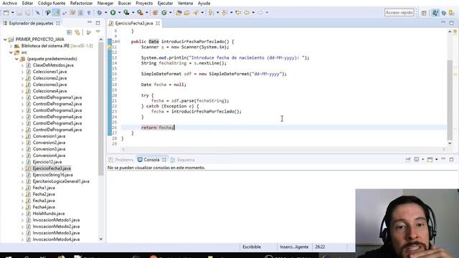Viewport: 459px width, 258px height.
Task: Run the program with green play button
Action: tap(113, 13)
